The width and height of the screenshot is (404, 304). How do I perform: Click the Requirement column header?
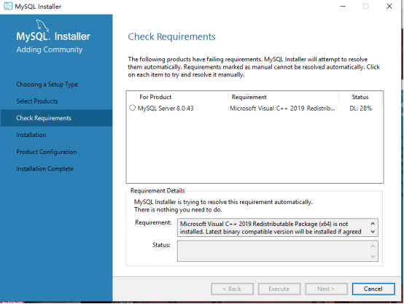point(284,97)
